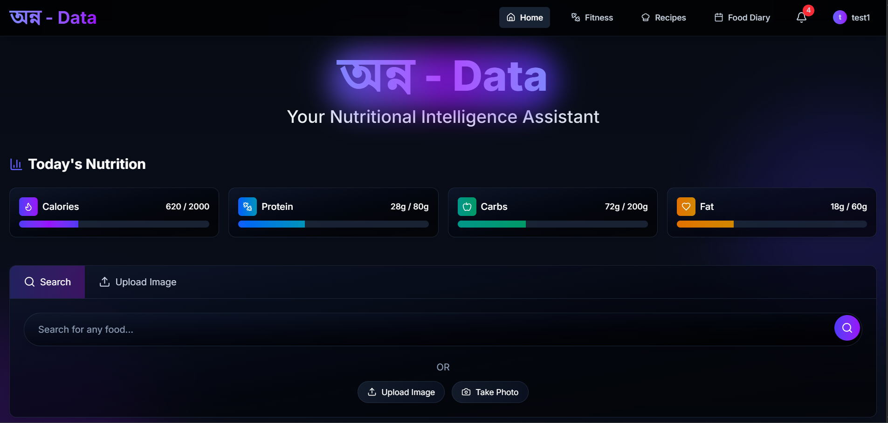This screenshot has width=888, height=423.
Task: Click the Fat heart icon
Action: point(686,207)
